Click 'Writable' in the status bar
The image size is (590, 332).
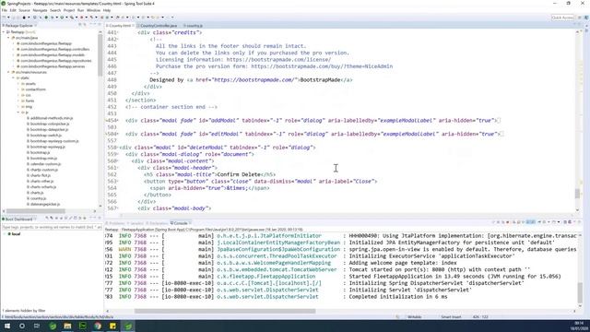click(414, 317)
